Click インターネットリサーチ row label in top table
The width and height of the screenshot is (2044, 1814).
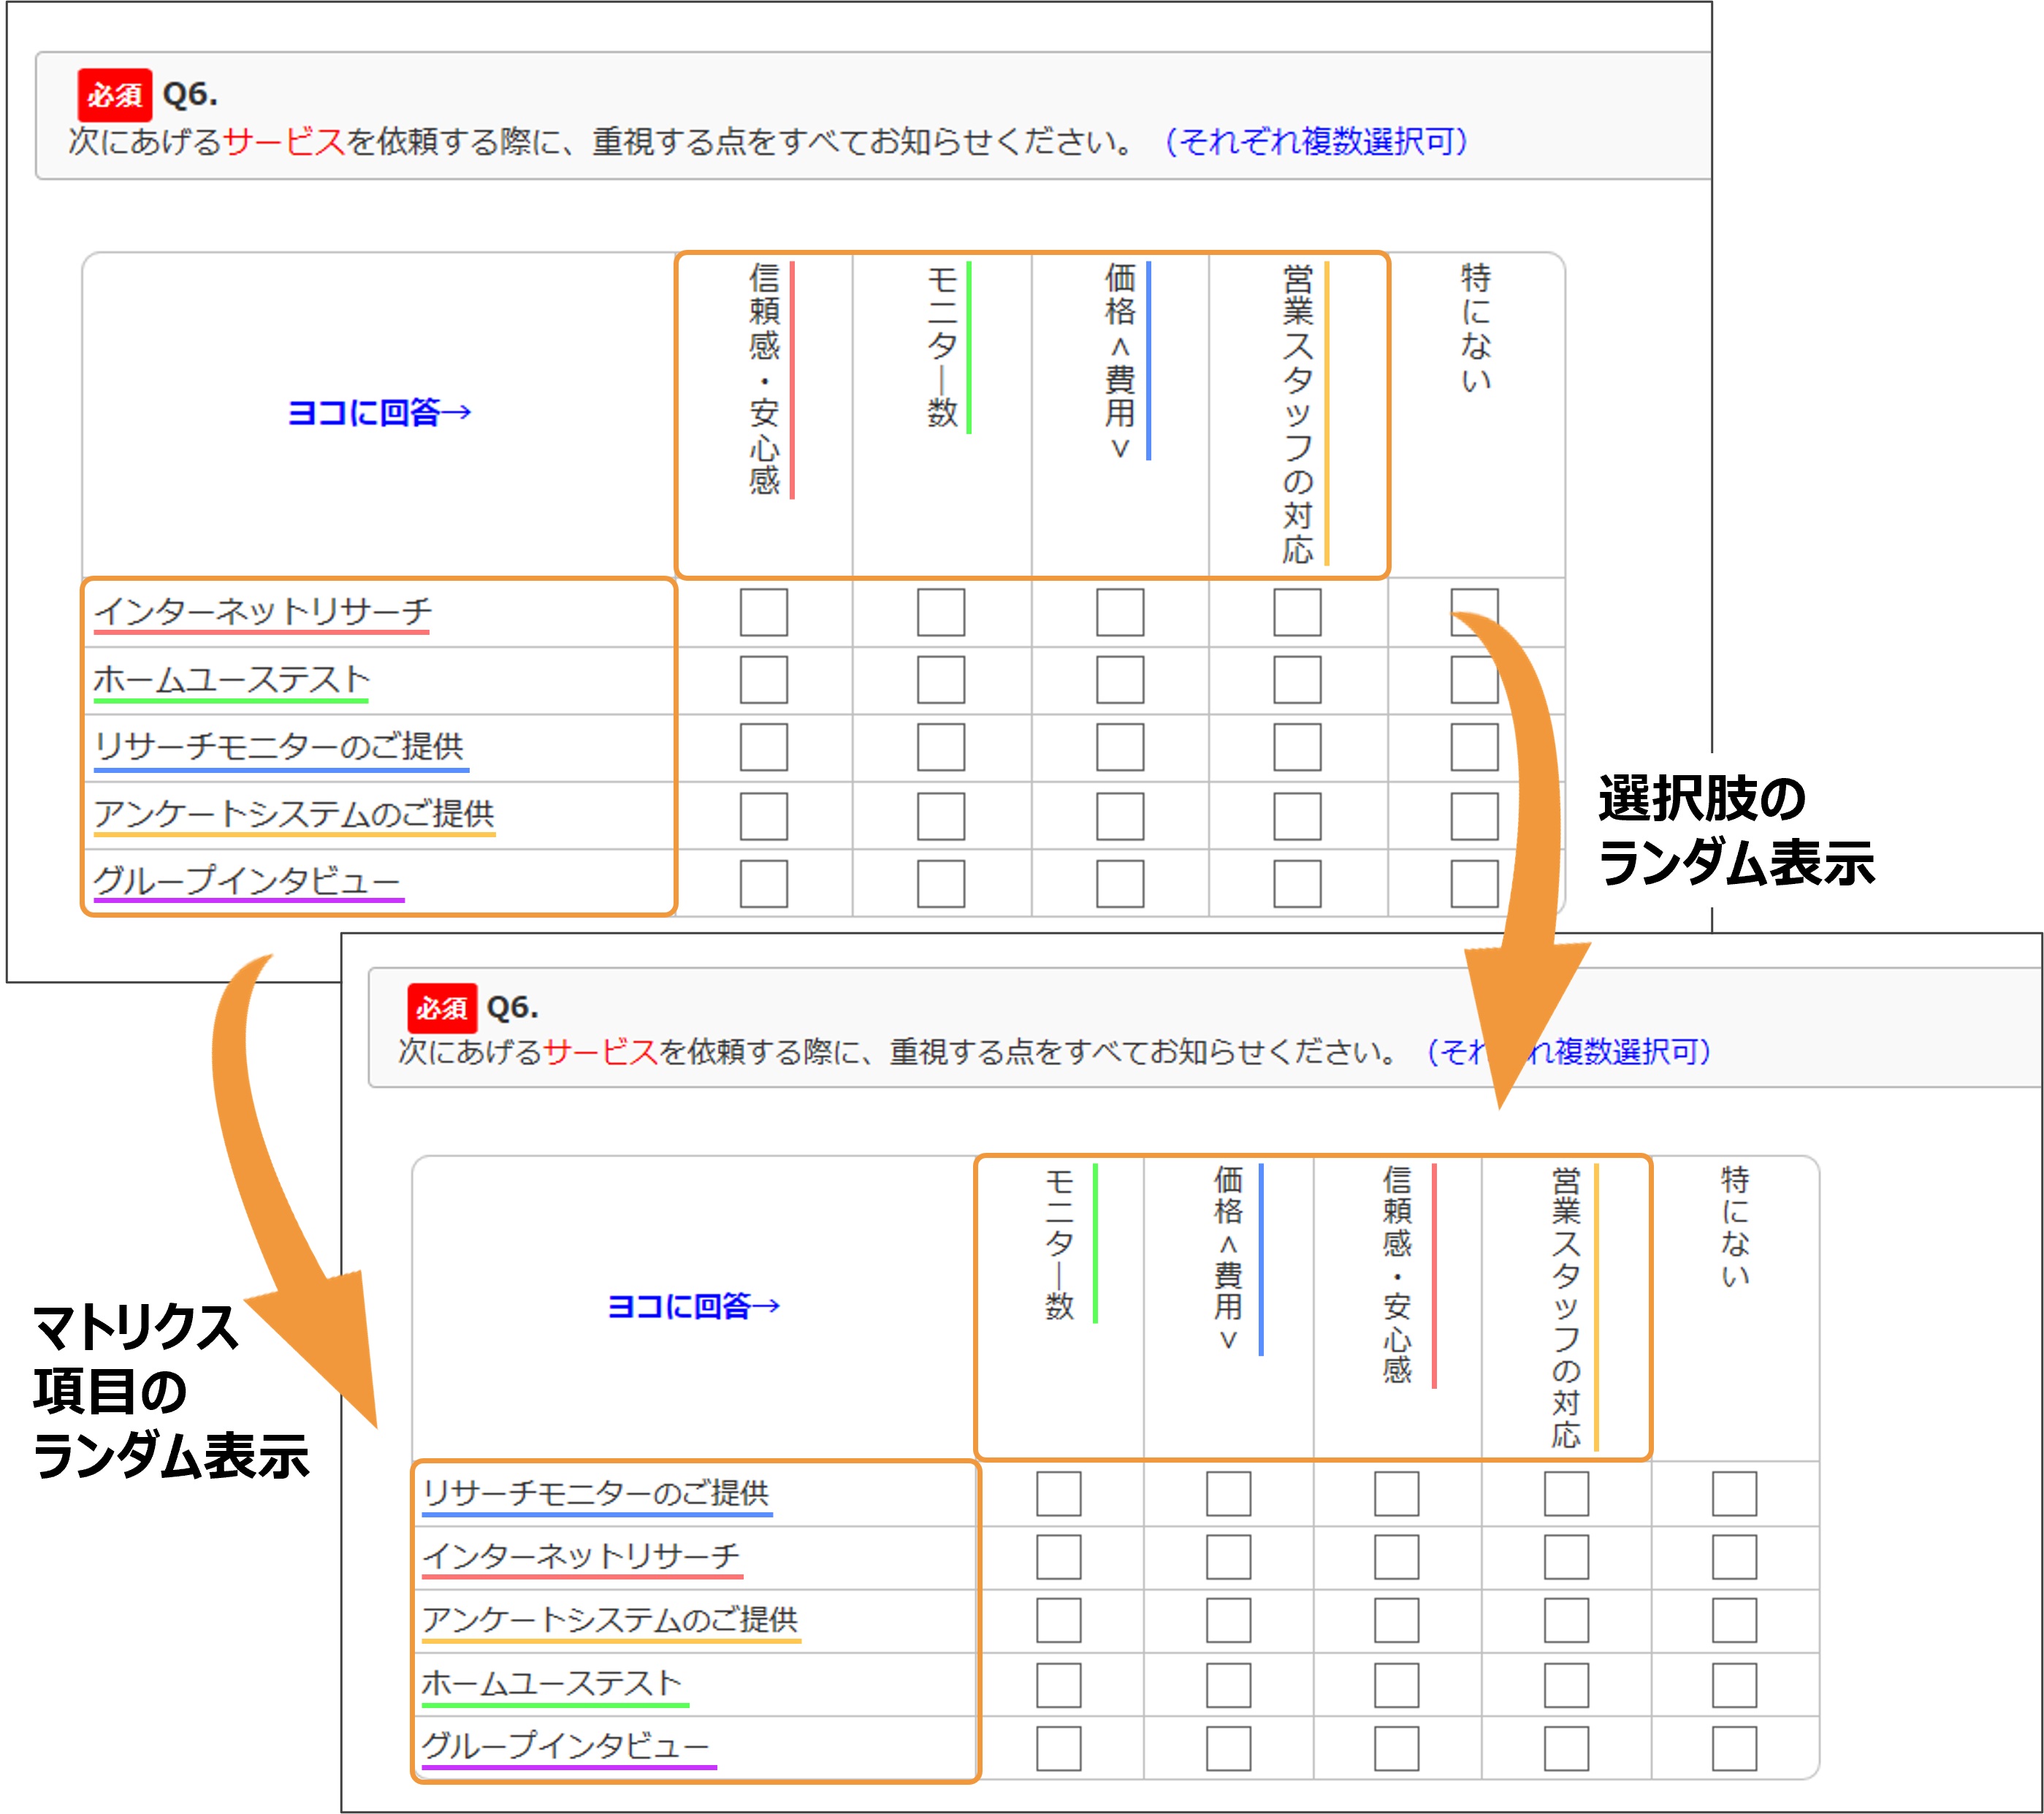[262, 611]
